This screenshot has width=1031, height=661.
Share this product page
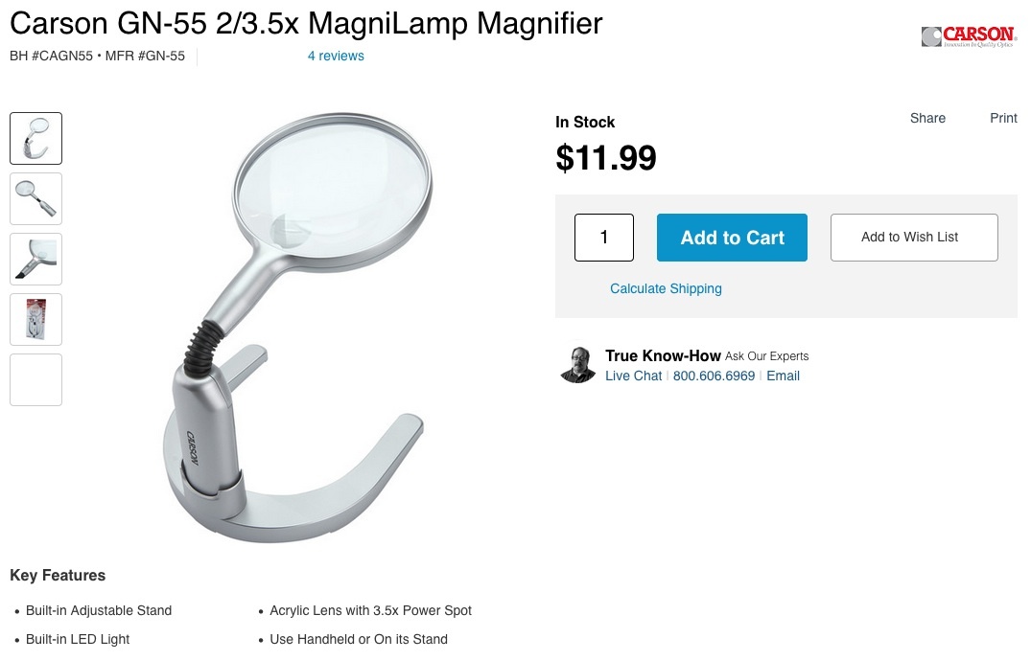click(x=927, y=118)
